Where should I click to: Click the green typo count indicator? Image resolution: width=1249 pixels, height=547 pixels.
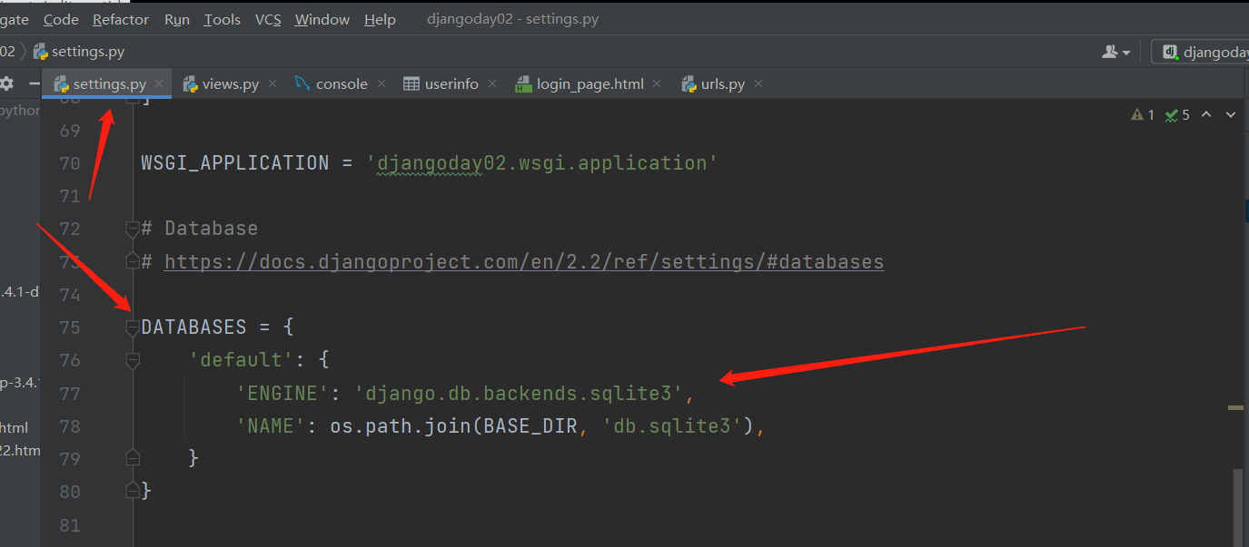[x=1177, y=115]
